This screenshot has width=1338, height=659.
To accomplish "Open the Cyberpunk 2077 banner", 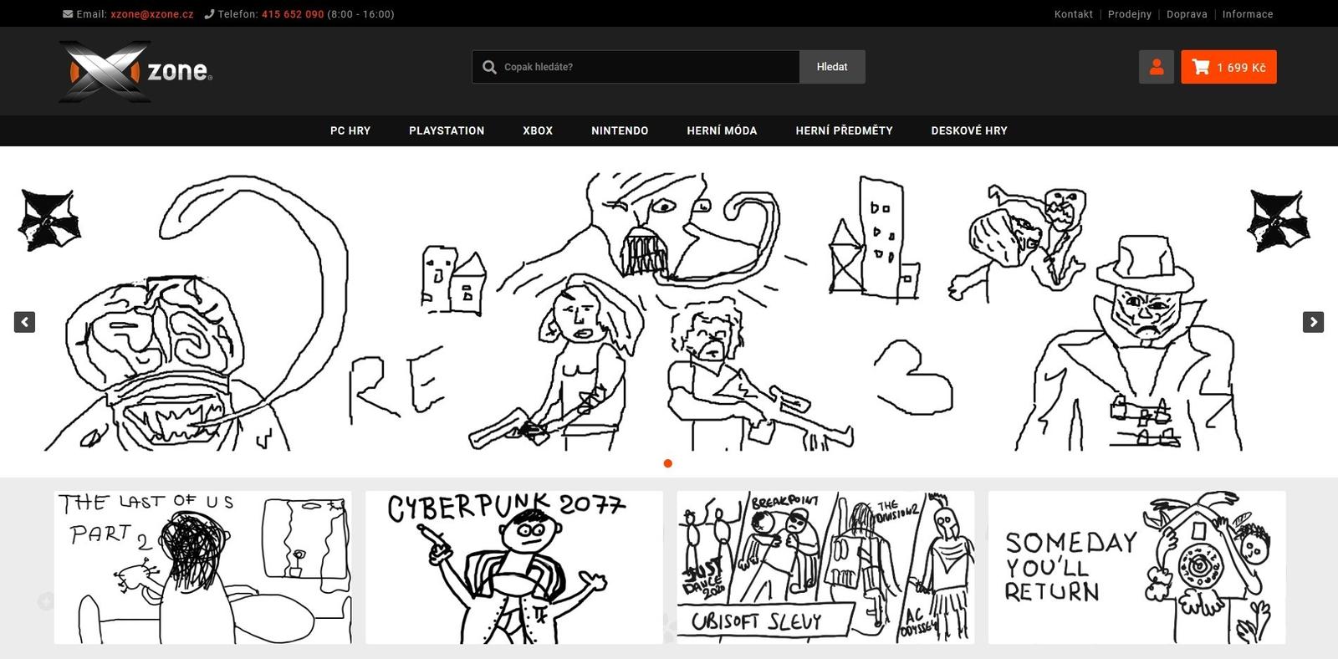I will tap(514, 567).
